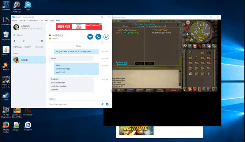The image size is (245, 142).
Task: Switch to the CONTACTS tab in Skype
Action: 18,47
